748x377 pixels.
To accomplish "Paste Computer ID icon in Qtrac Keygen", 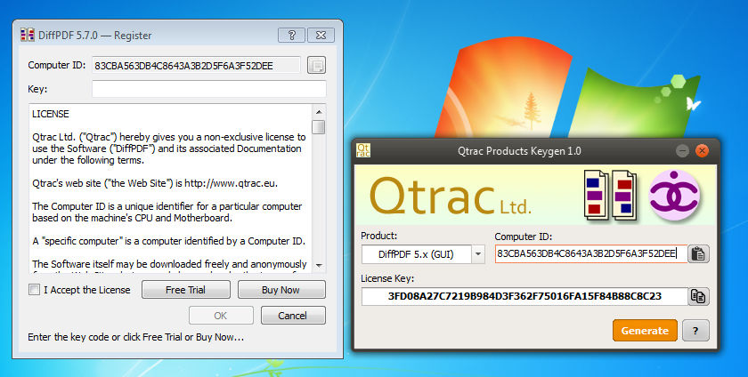I will (x=698, y=254).
